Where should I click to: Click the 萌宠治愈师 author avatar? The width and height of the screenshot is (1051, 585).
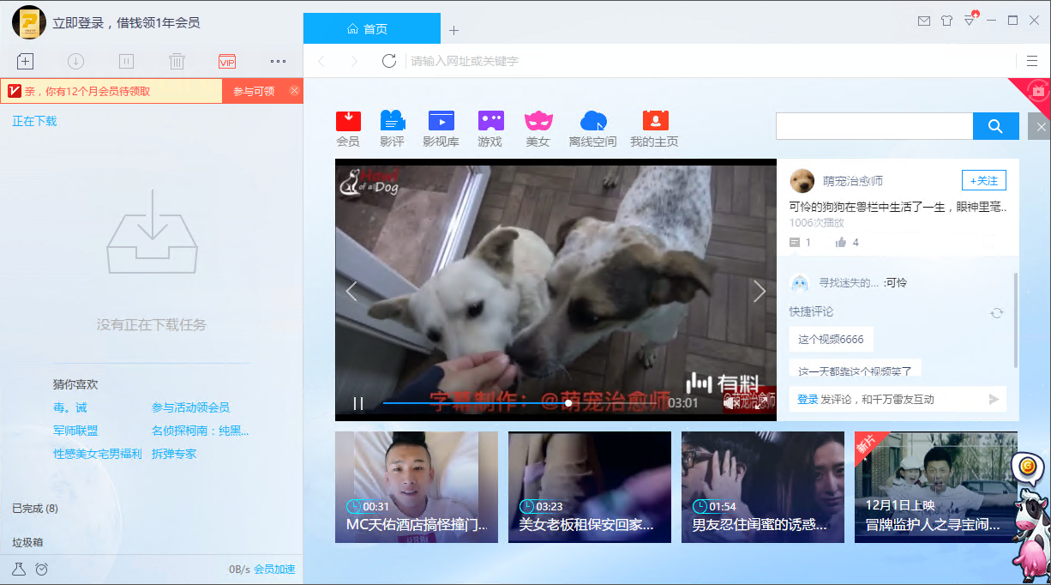coord(802,180)
